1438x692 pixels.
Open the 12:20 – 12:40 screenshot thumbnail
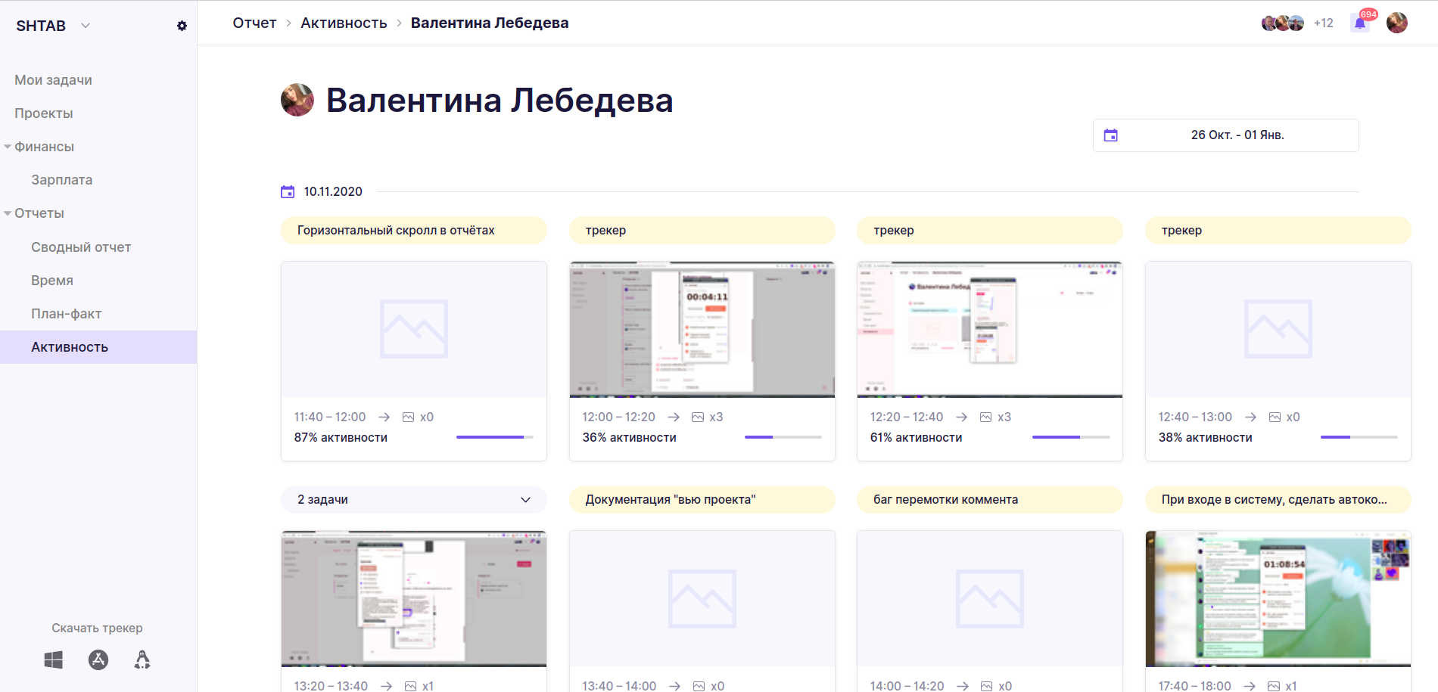[x=989, y=330]
